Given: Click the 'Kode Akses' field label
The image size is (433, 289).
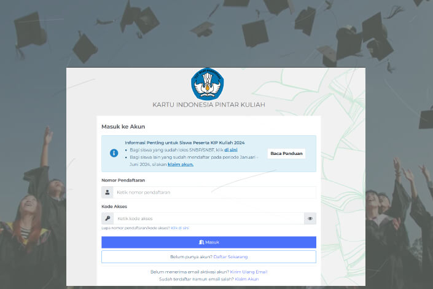Looking at the screenshot, I should [x=114, y=207].
